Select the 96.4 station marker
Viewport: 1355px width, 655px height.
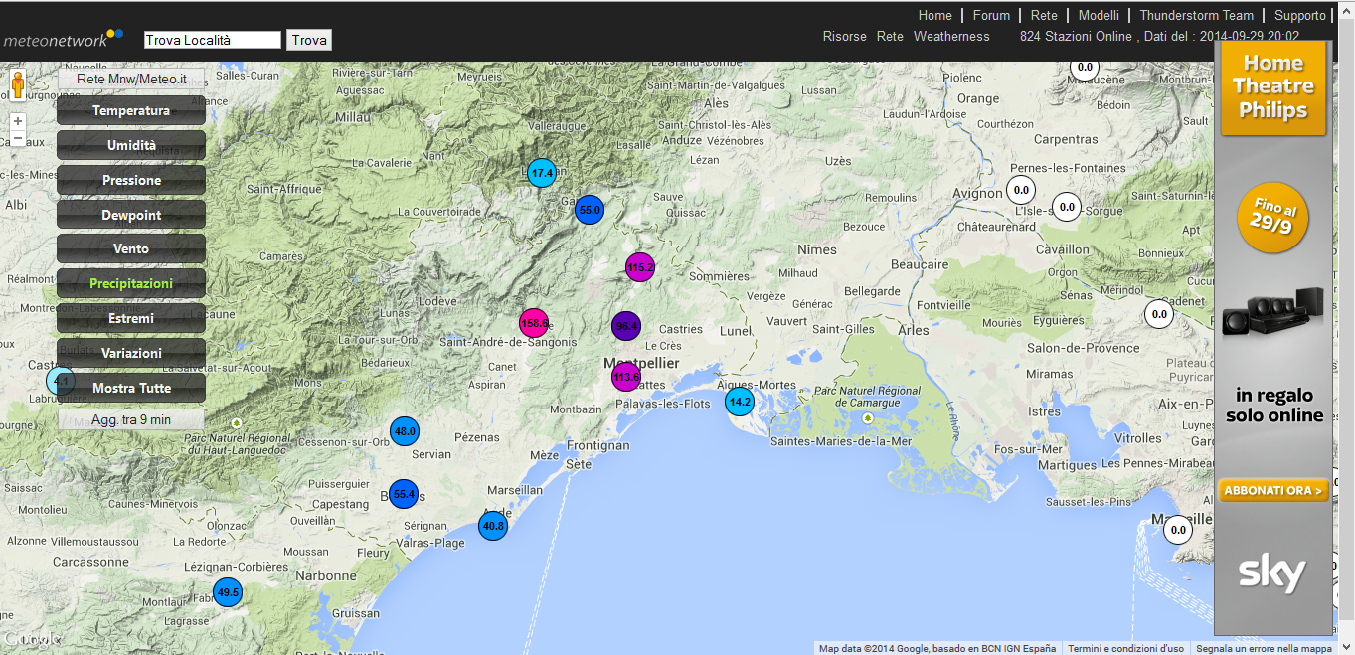(x=626, y=326)
